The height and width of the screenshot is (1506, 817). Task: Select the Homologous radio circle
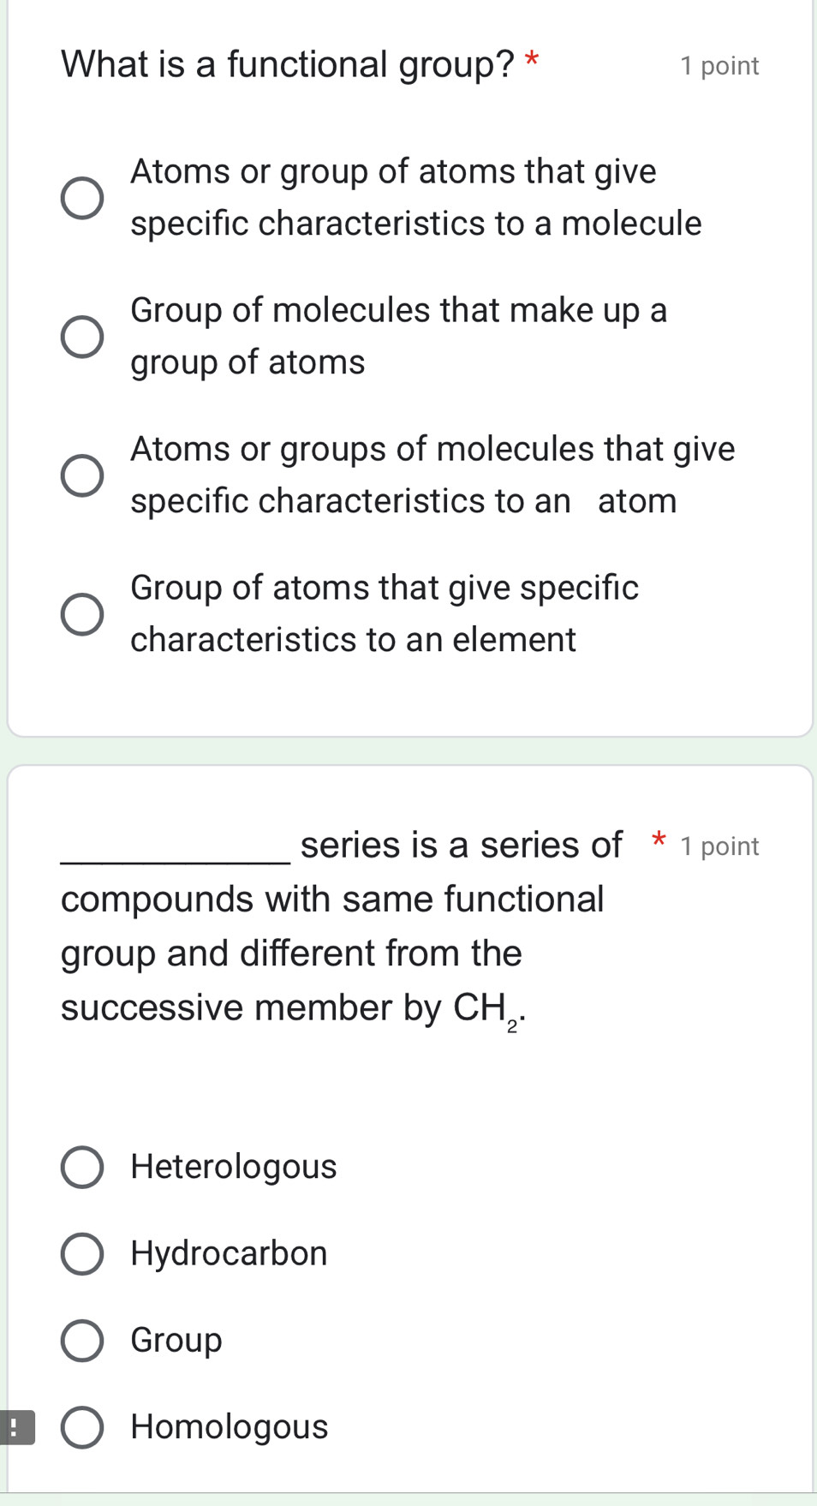(x=82, y=1427)
